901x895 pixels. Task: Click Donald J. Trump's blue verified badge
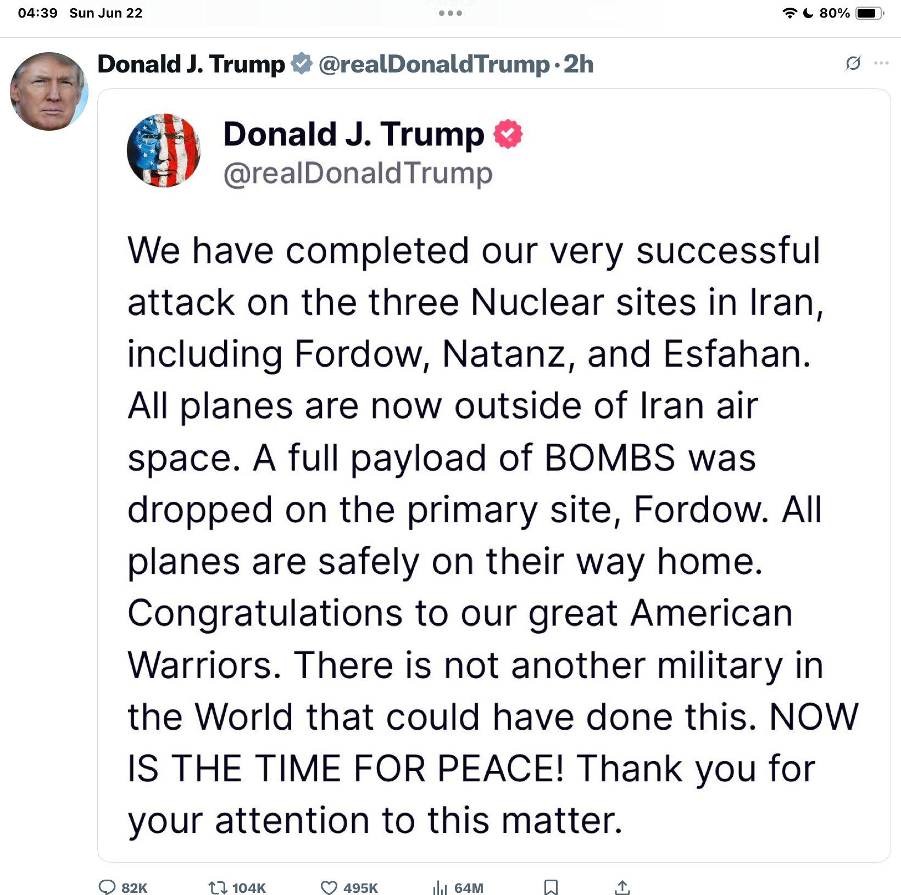click(x=301, y=63)
